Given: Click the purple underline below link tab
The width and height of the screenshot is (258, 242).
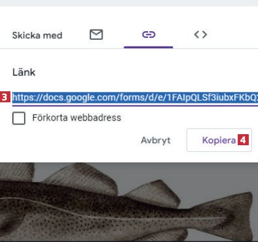Looking at the screenshot, I should point(149,47).
